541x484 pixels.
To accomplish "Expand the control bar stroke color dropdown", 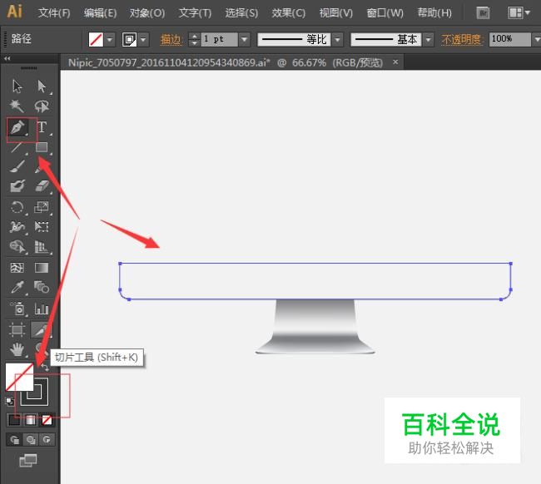I will pos(143,39).
